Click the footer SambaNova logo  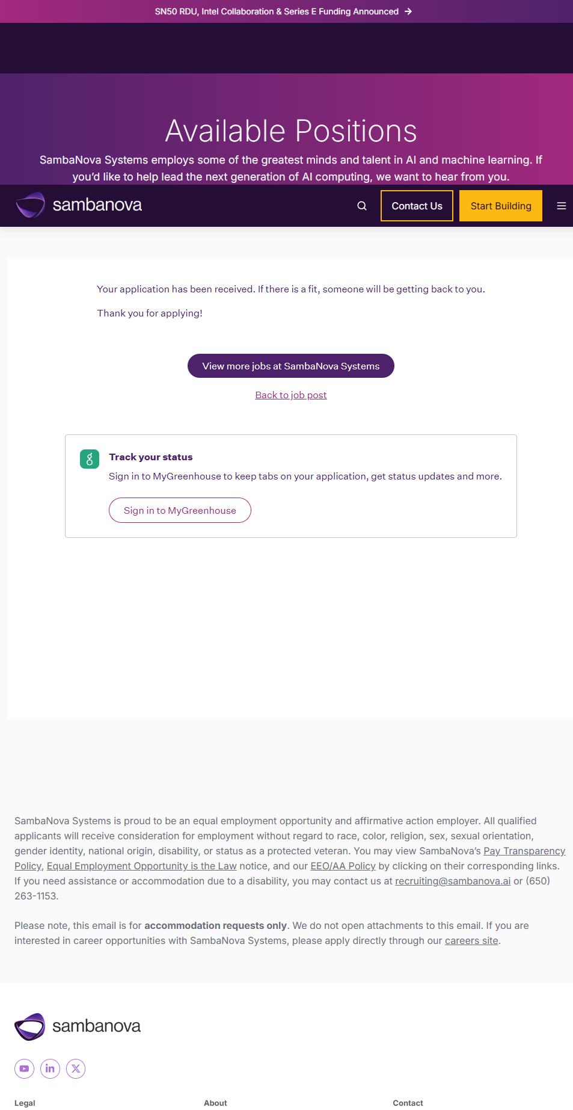click(78, 1026)
